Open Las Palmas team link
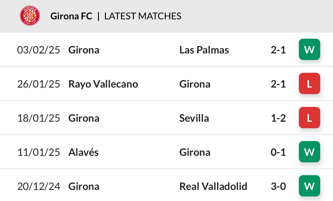 pyautogui.click(x=204, y=50)
